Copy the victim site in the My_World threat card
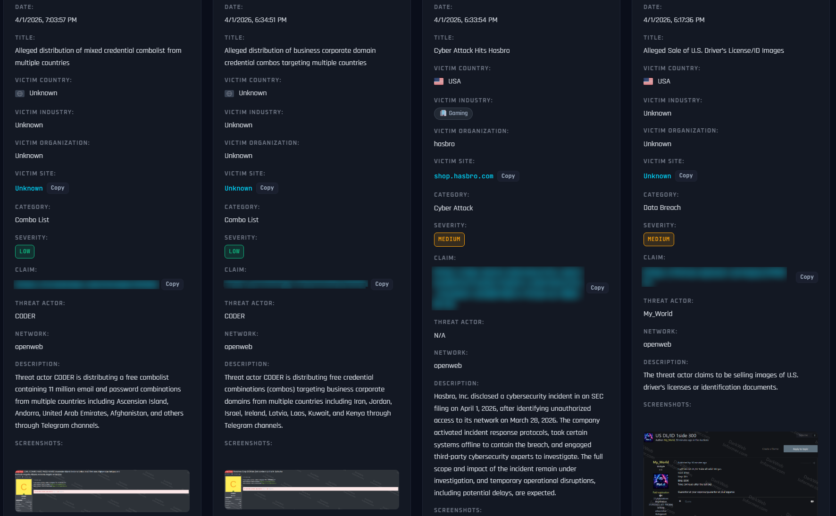 tap(686, 175)
